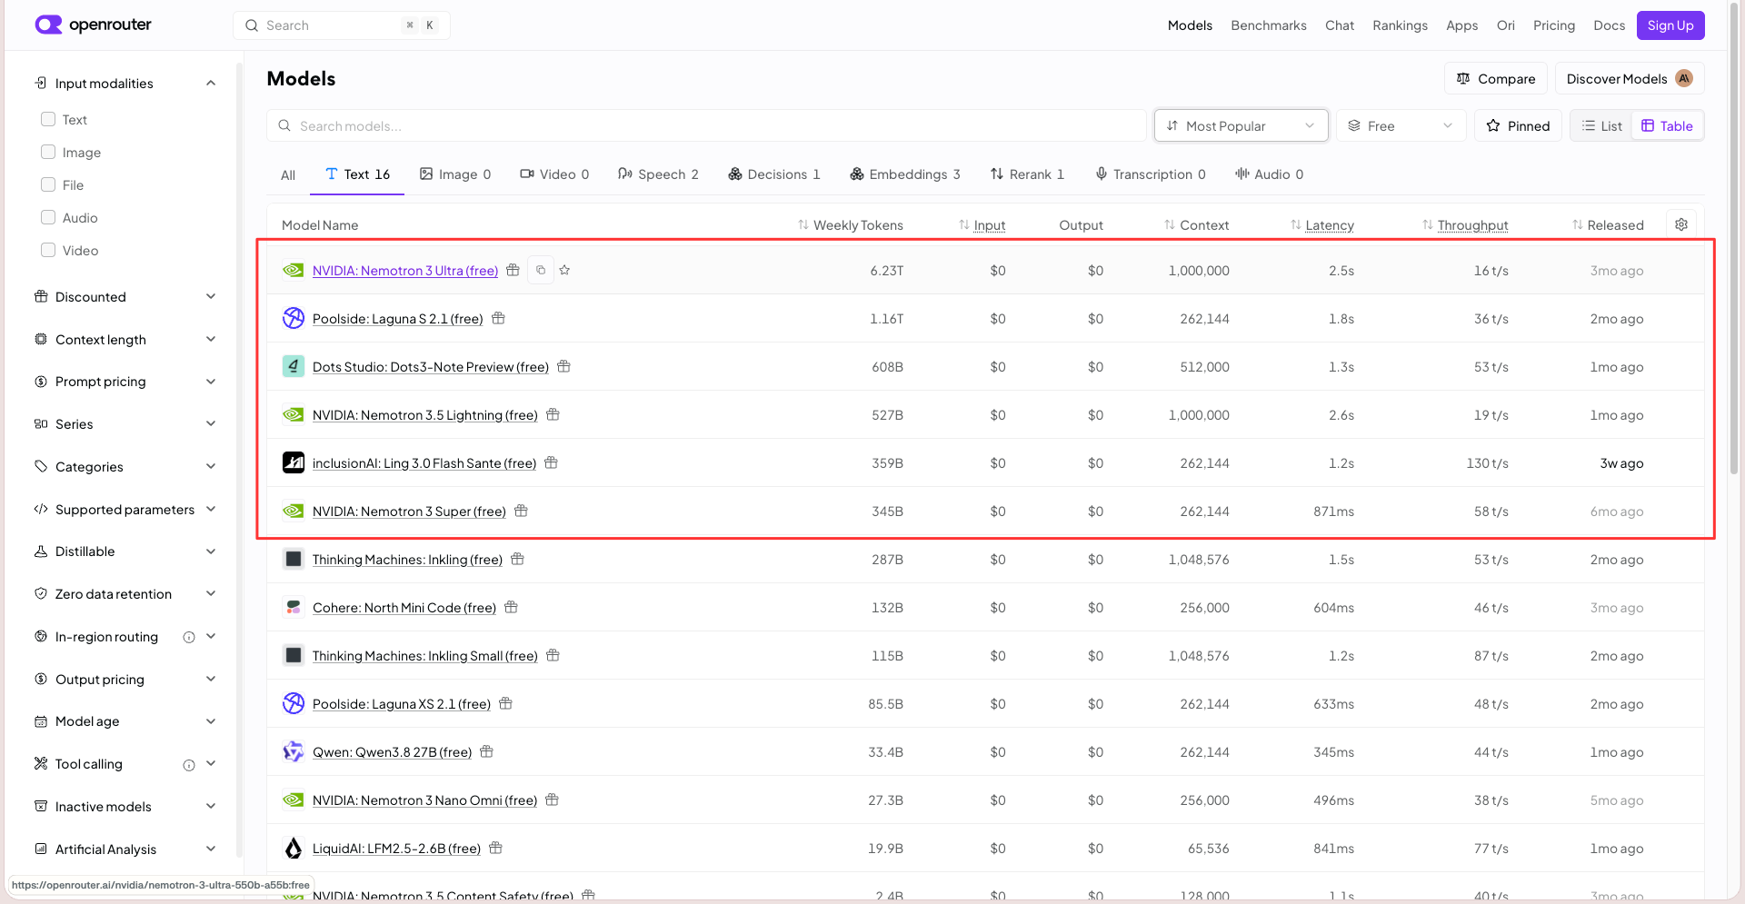Image resolution: width=1745 pixels, height=904 pixels.
Task: Click gift icon beside North Mini Code
Action: tap(511, 607)
